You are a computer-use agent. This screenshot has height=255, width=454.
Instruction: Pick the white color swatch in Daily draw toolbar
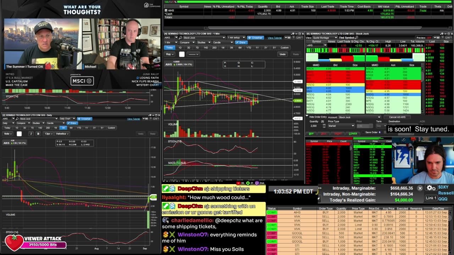19,134
